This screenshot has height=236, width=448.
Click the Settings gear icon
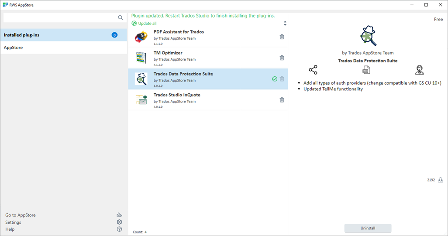[x=120, y=222]
